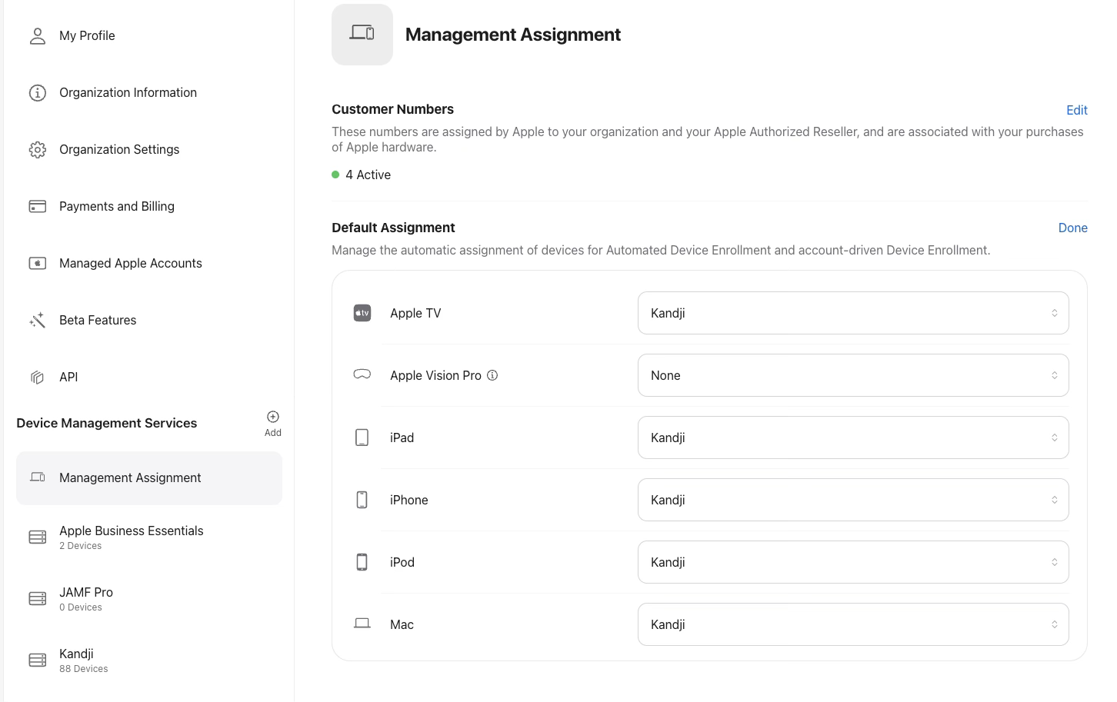
Task: Click the Apple Vision Pro headset icon
Action: tap(362, 374)
